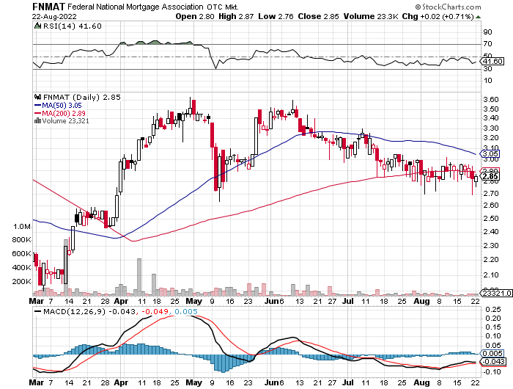
Task: Click 'Jul' on the MACD panel date axis
Action: click(348, 382)
